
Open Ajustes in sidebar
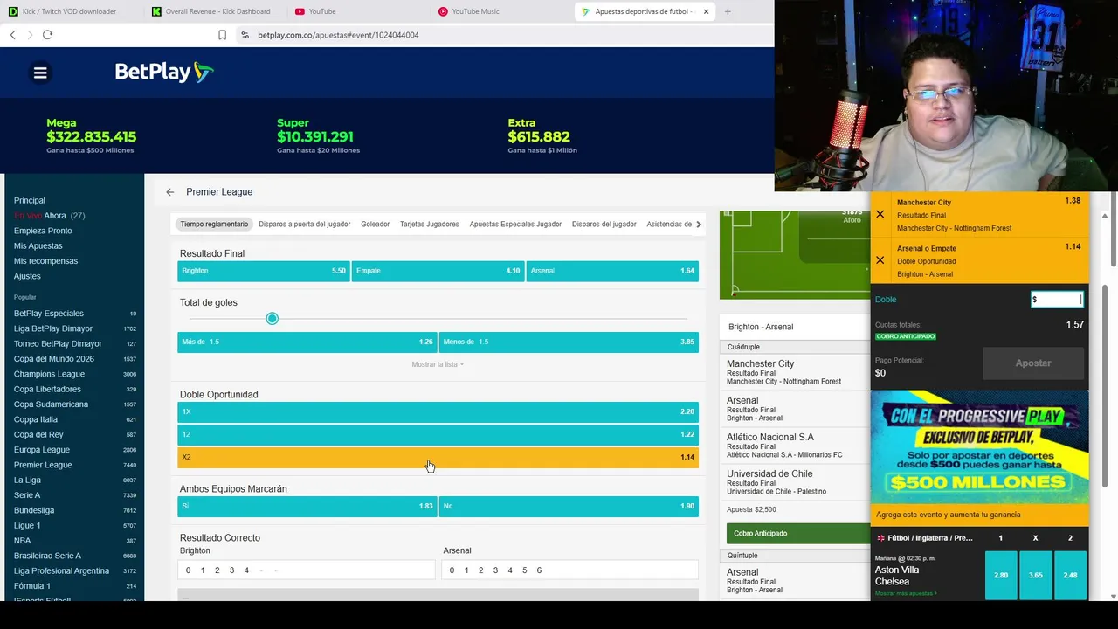pyautogui.click(x=27, y=276)
